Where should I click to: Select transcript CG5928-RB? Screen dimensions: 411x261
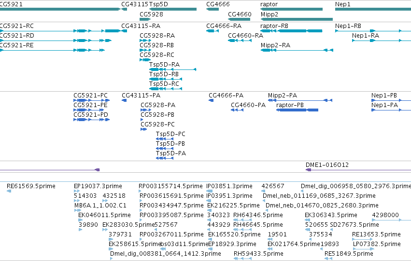coord(145,50)
